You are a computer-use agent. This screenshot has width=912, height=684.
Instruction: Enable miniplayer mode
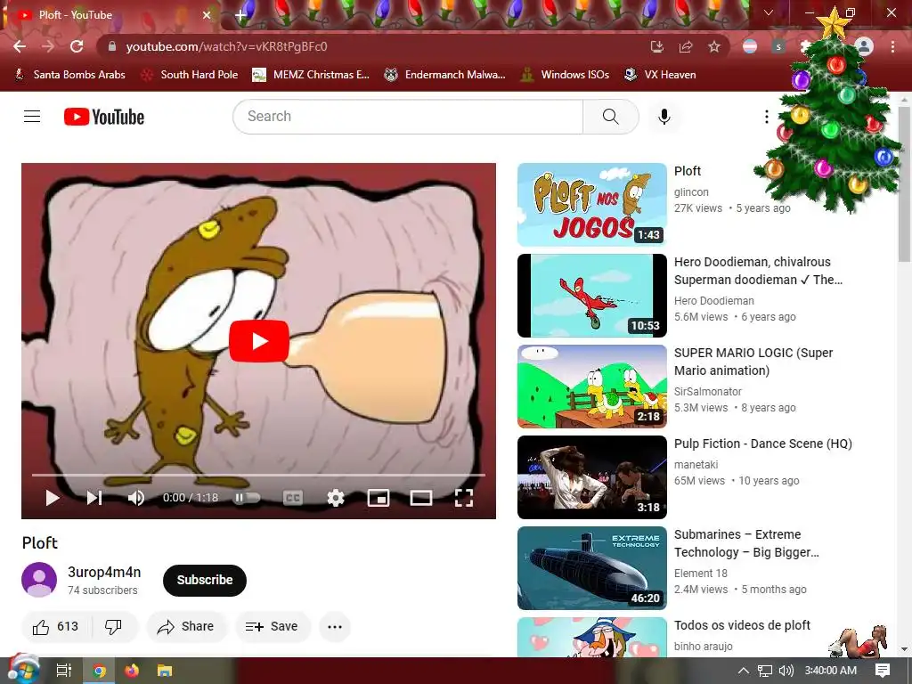click(x=379, y=498)
